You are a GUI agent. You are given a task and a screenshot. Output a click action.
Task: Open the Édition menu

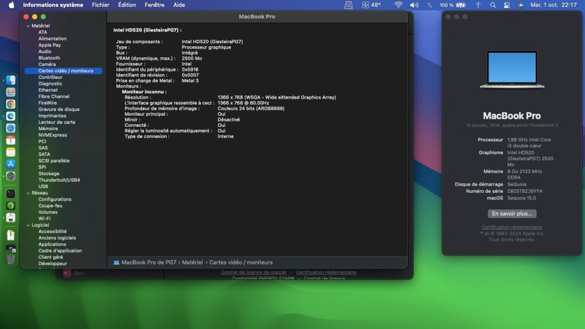(127, 5)
